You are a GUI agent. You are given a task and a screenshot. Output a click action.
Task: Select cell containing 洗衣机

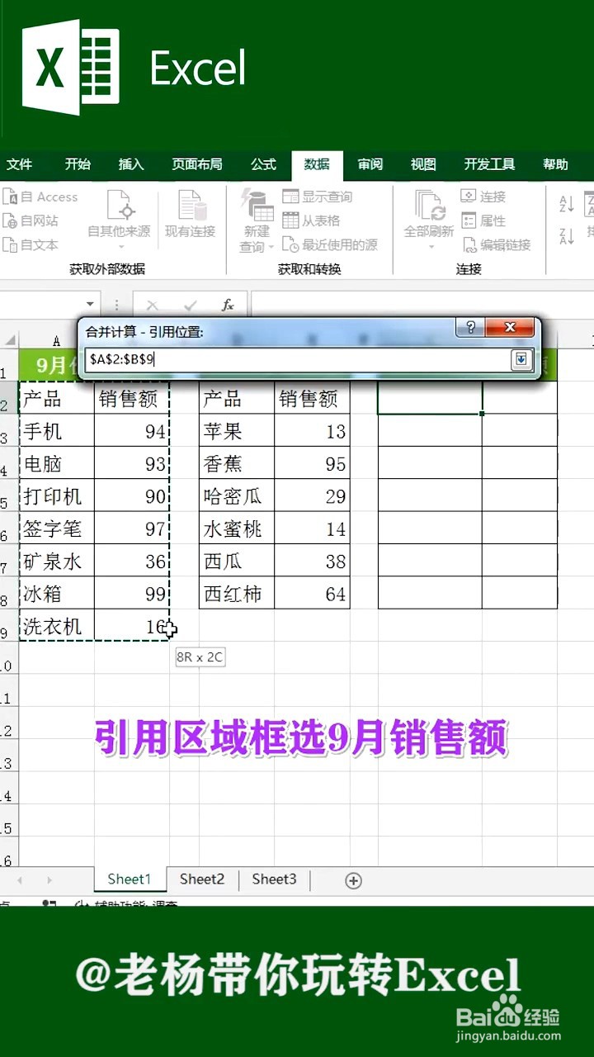click(x=56, y=626)
